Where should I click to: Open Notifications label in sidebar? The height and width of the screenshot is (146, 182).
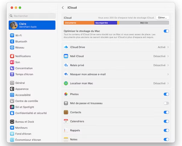click(23, 56)
